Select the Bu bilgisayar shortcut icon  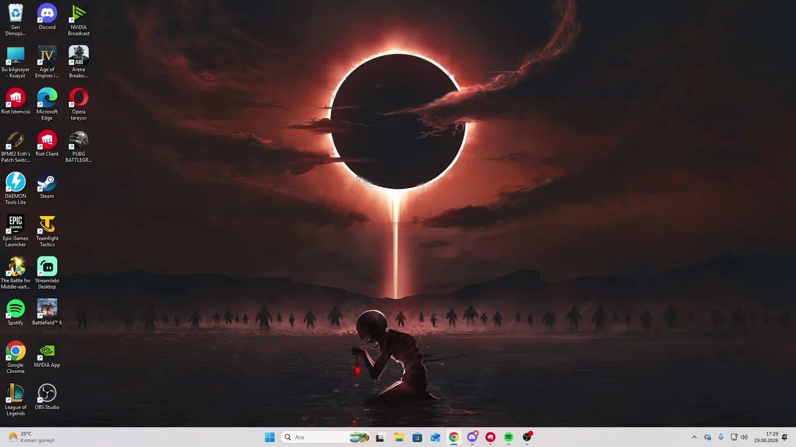pos(16,62)
